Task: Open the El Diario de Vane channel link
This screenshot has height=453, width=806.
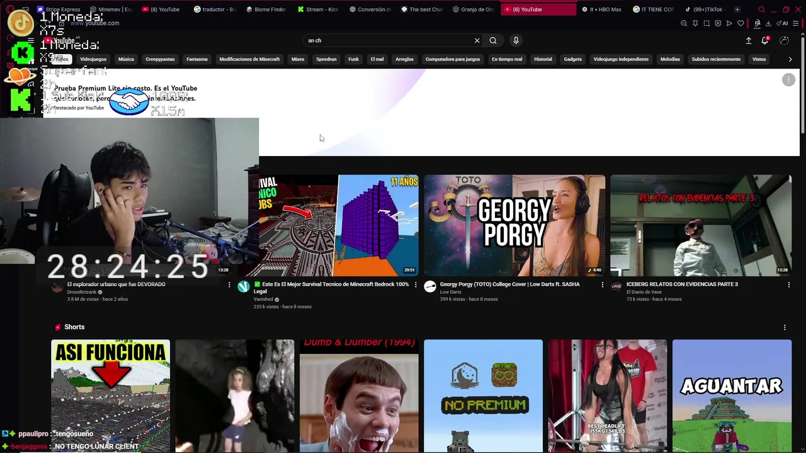Action: pos(644,292)
